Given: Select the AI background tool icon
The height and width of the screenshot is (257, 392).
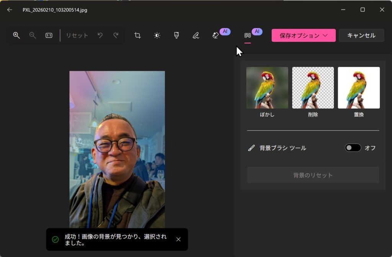Looking at the screenshot, I should 248,35.
